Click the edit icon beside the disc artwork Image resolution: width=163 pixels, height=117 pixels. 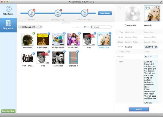(x=119, y=8)
